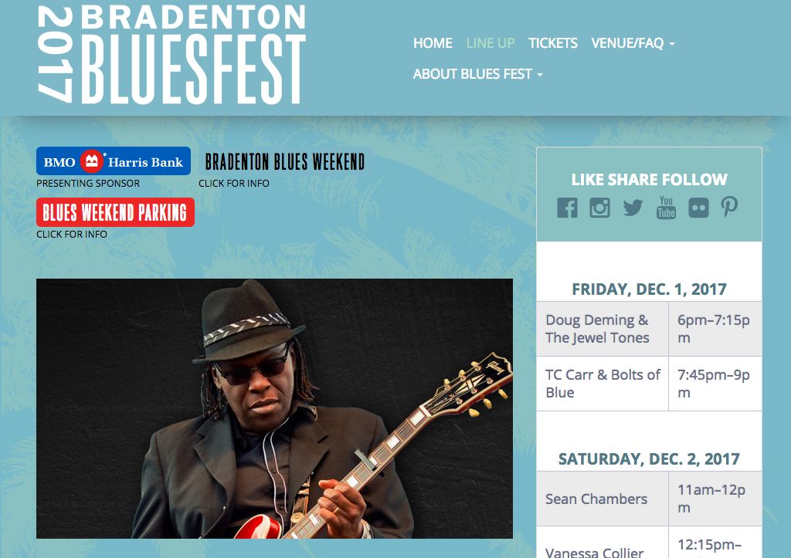Viewport: 791px width, 558px height.
Task: Click the Blues Weekend Parking red button
Action: pos(115,212)
